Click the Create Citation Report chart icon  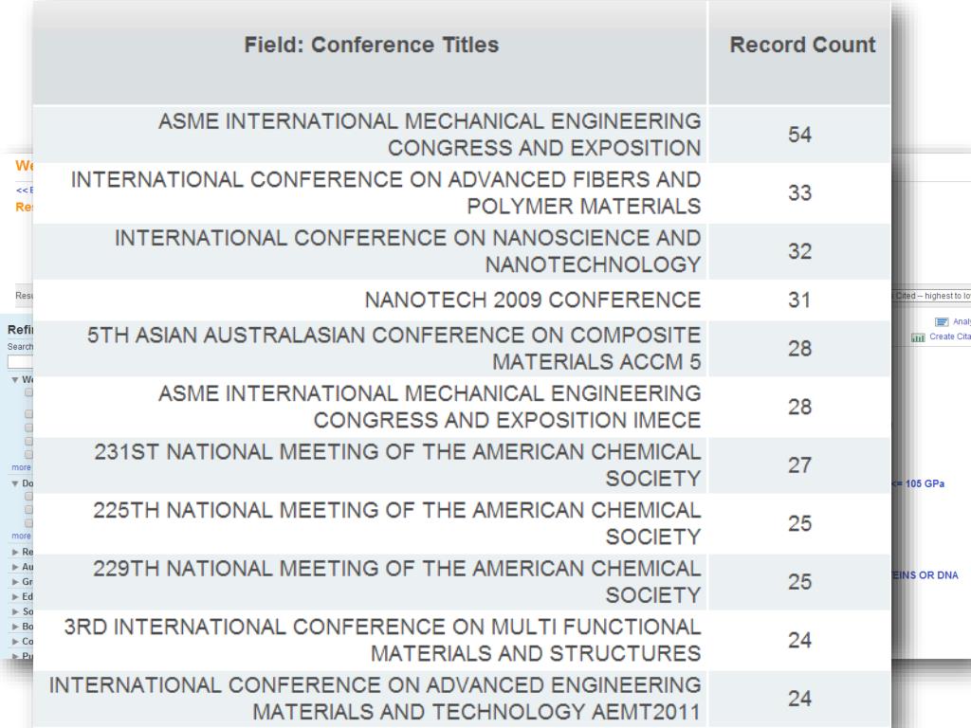(918, 337)
